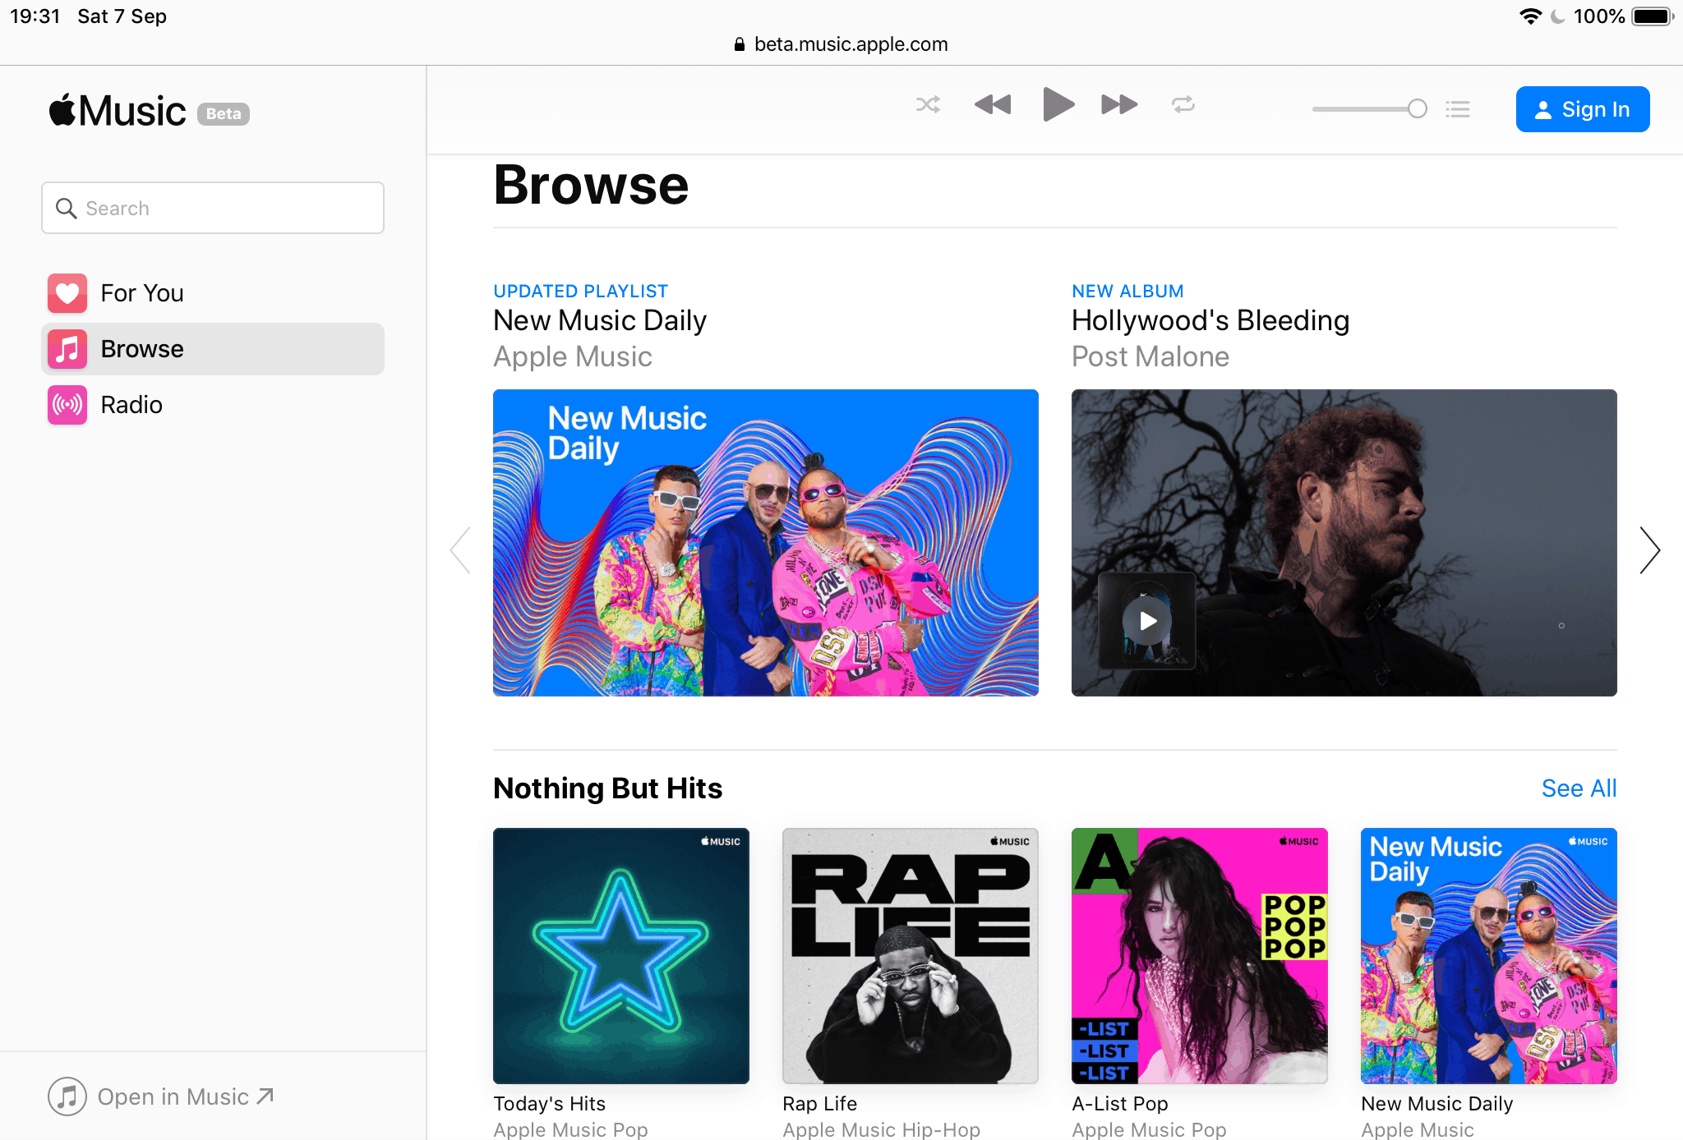Click the Rap Life title text
The height and width of the screenshot is (1140, 1683).
820,1104
